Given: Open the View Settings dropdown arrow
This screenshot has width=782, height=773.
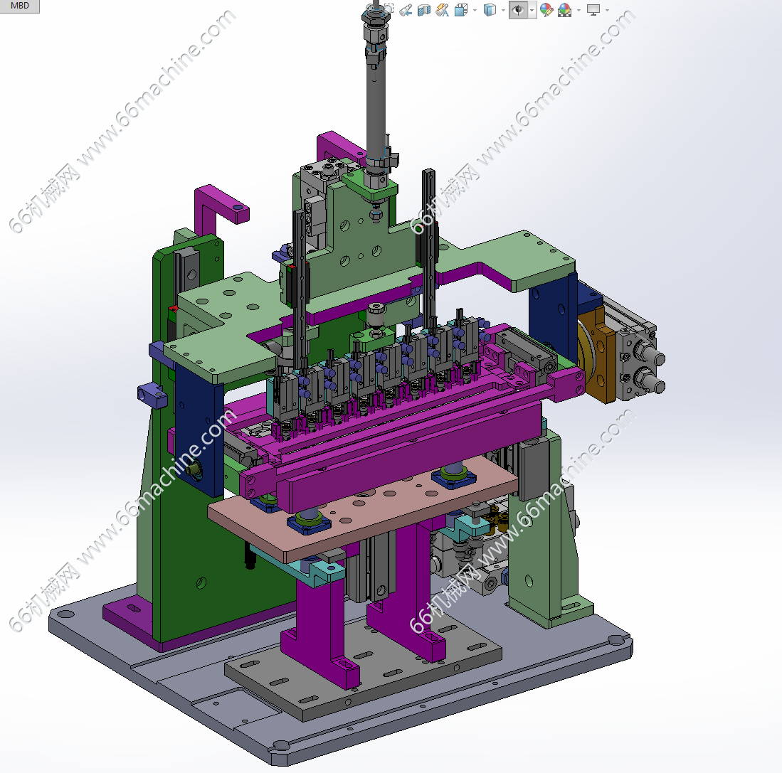Looking at the screenshot, I should coord(607,11).
